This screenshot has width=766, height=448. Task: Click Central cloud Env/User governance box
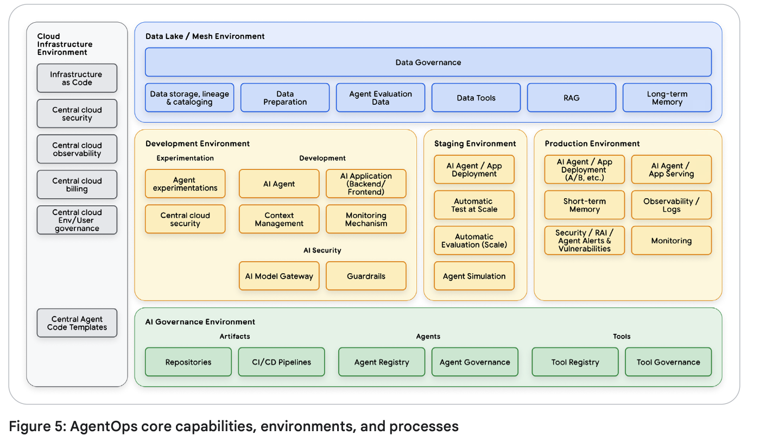(x=77, y=220)
